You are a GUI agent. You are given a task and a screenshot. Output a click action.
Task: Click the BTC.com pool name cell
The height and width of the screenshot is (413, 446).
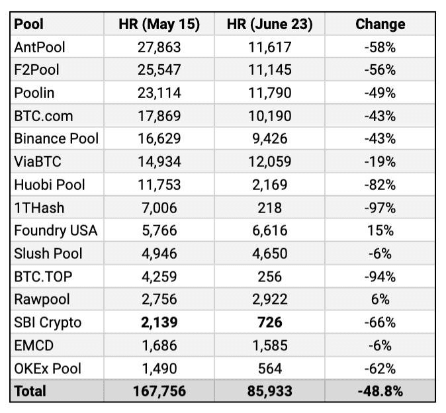pos(44,116)
